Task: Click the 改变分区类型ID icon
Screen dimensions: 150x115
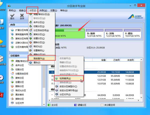Action: [x=57, y=86]
